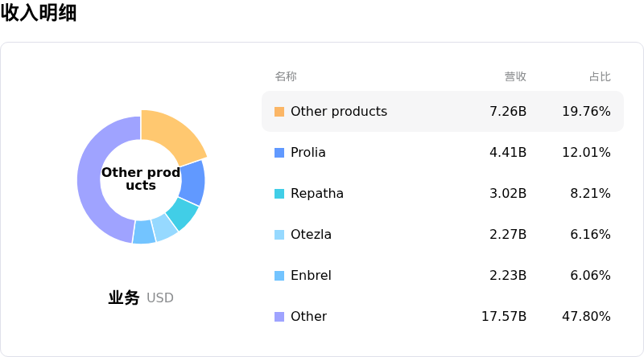The width and height of the screenshot is (644, 357).
Task: Click the blue Prolia legend swatch
Action: point(279,153)
